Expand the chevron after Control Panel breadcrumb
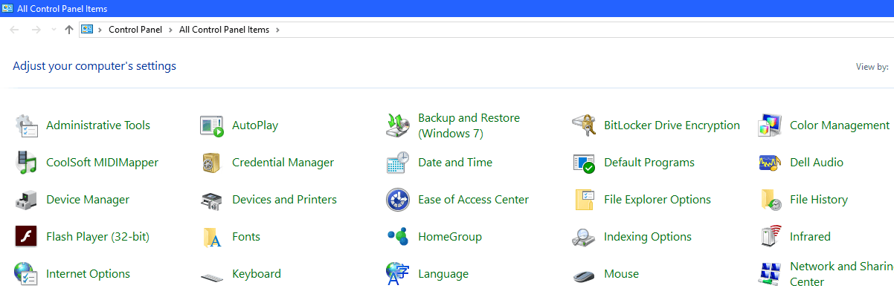 point(170,30)
